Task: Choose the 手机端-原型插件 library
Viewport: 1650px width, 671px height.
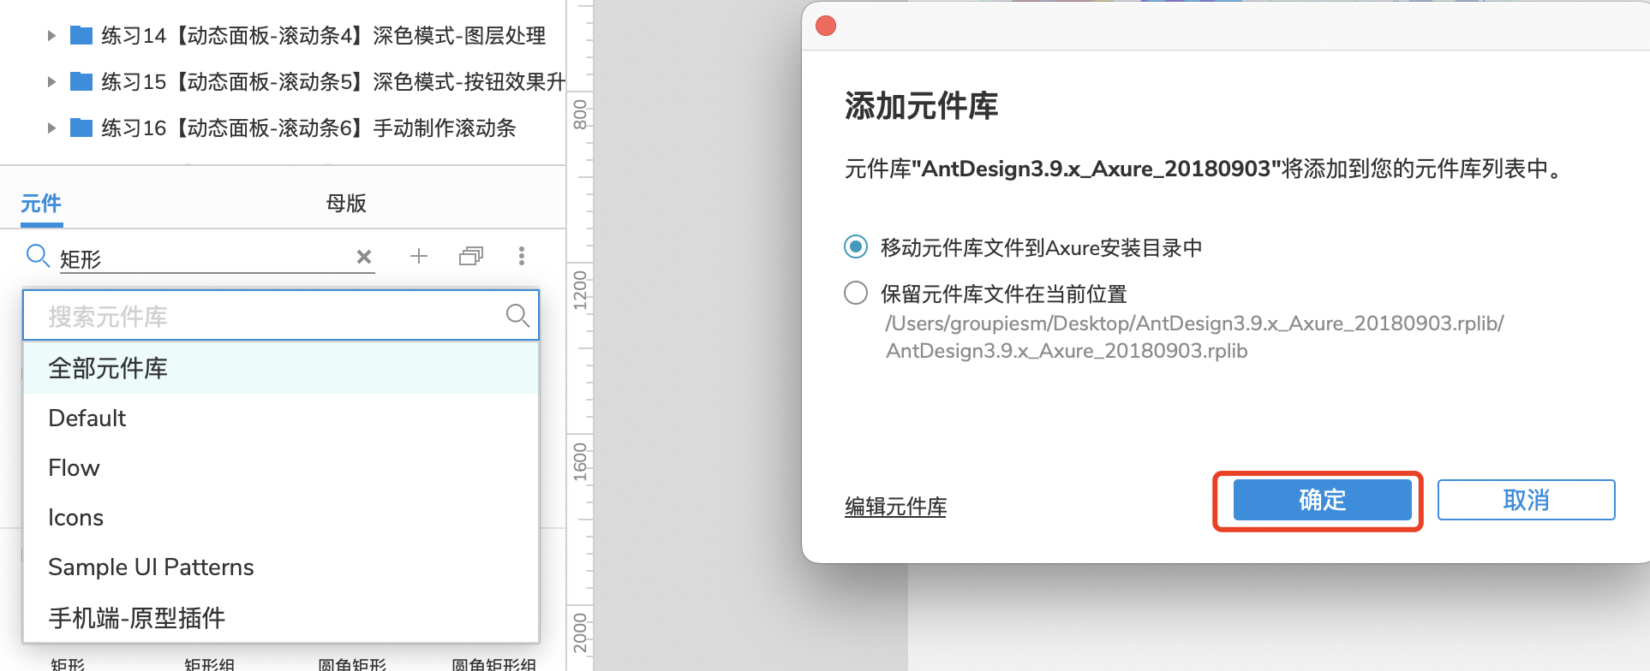Action: pyautogui.click(x=281, y=617)
